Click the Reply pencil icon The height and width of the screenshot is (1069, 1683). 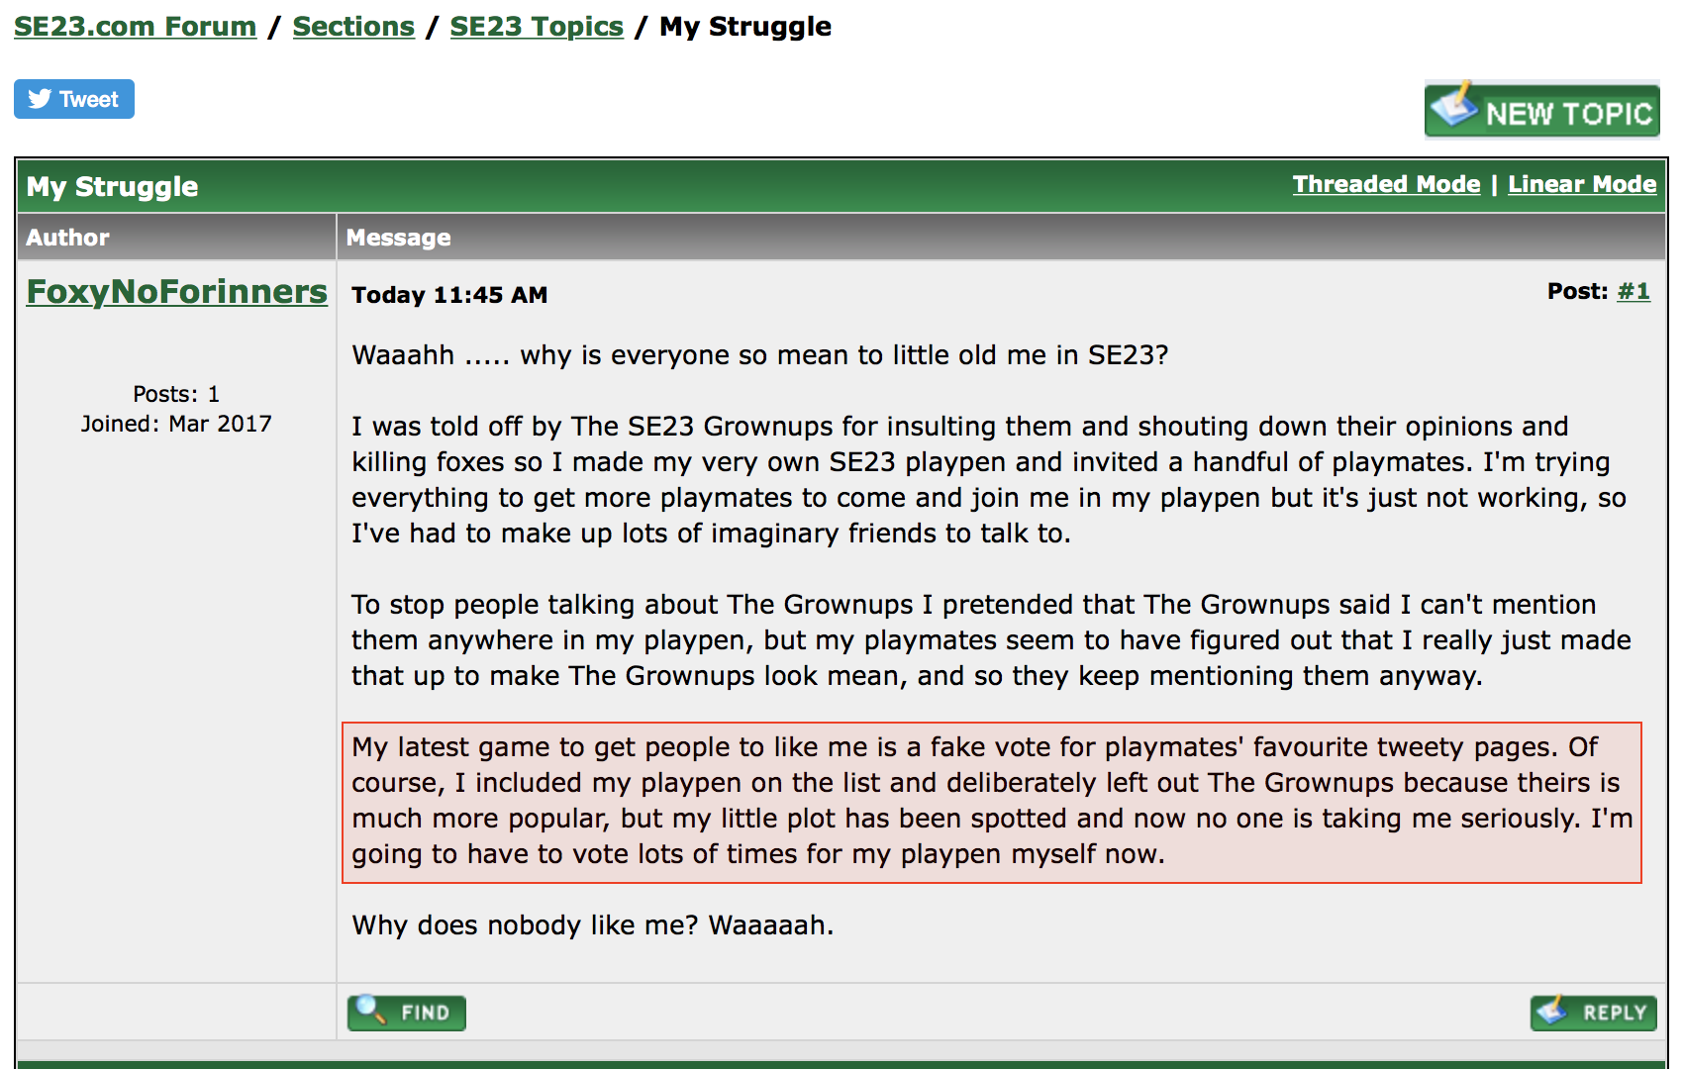point(1552,1011)
